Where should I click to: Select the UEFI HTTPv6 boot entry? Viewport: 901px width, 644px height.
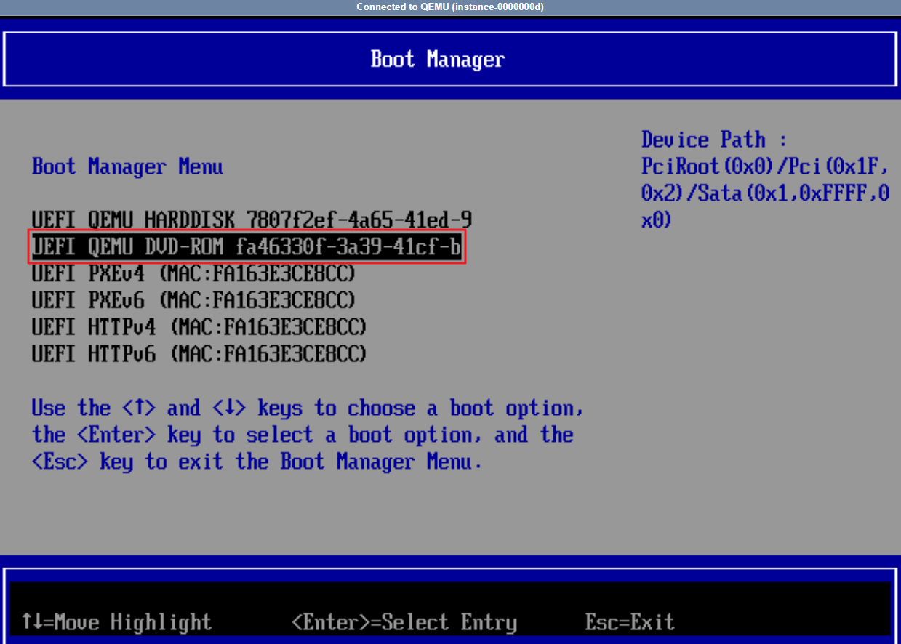[199, 354]
